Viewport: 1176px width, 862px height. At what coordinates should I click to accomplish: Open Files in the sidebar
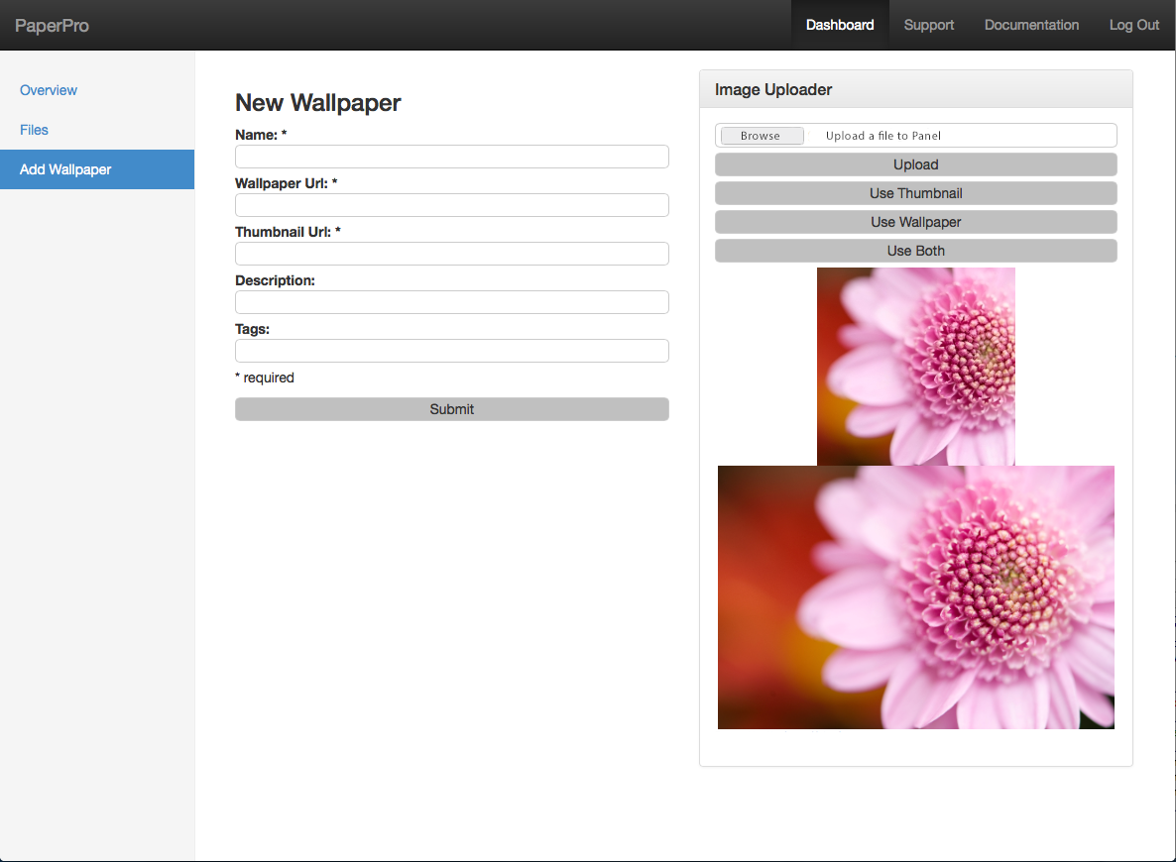point(35,130)
